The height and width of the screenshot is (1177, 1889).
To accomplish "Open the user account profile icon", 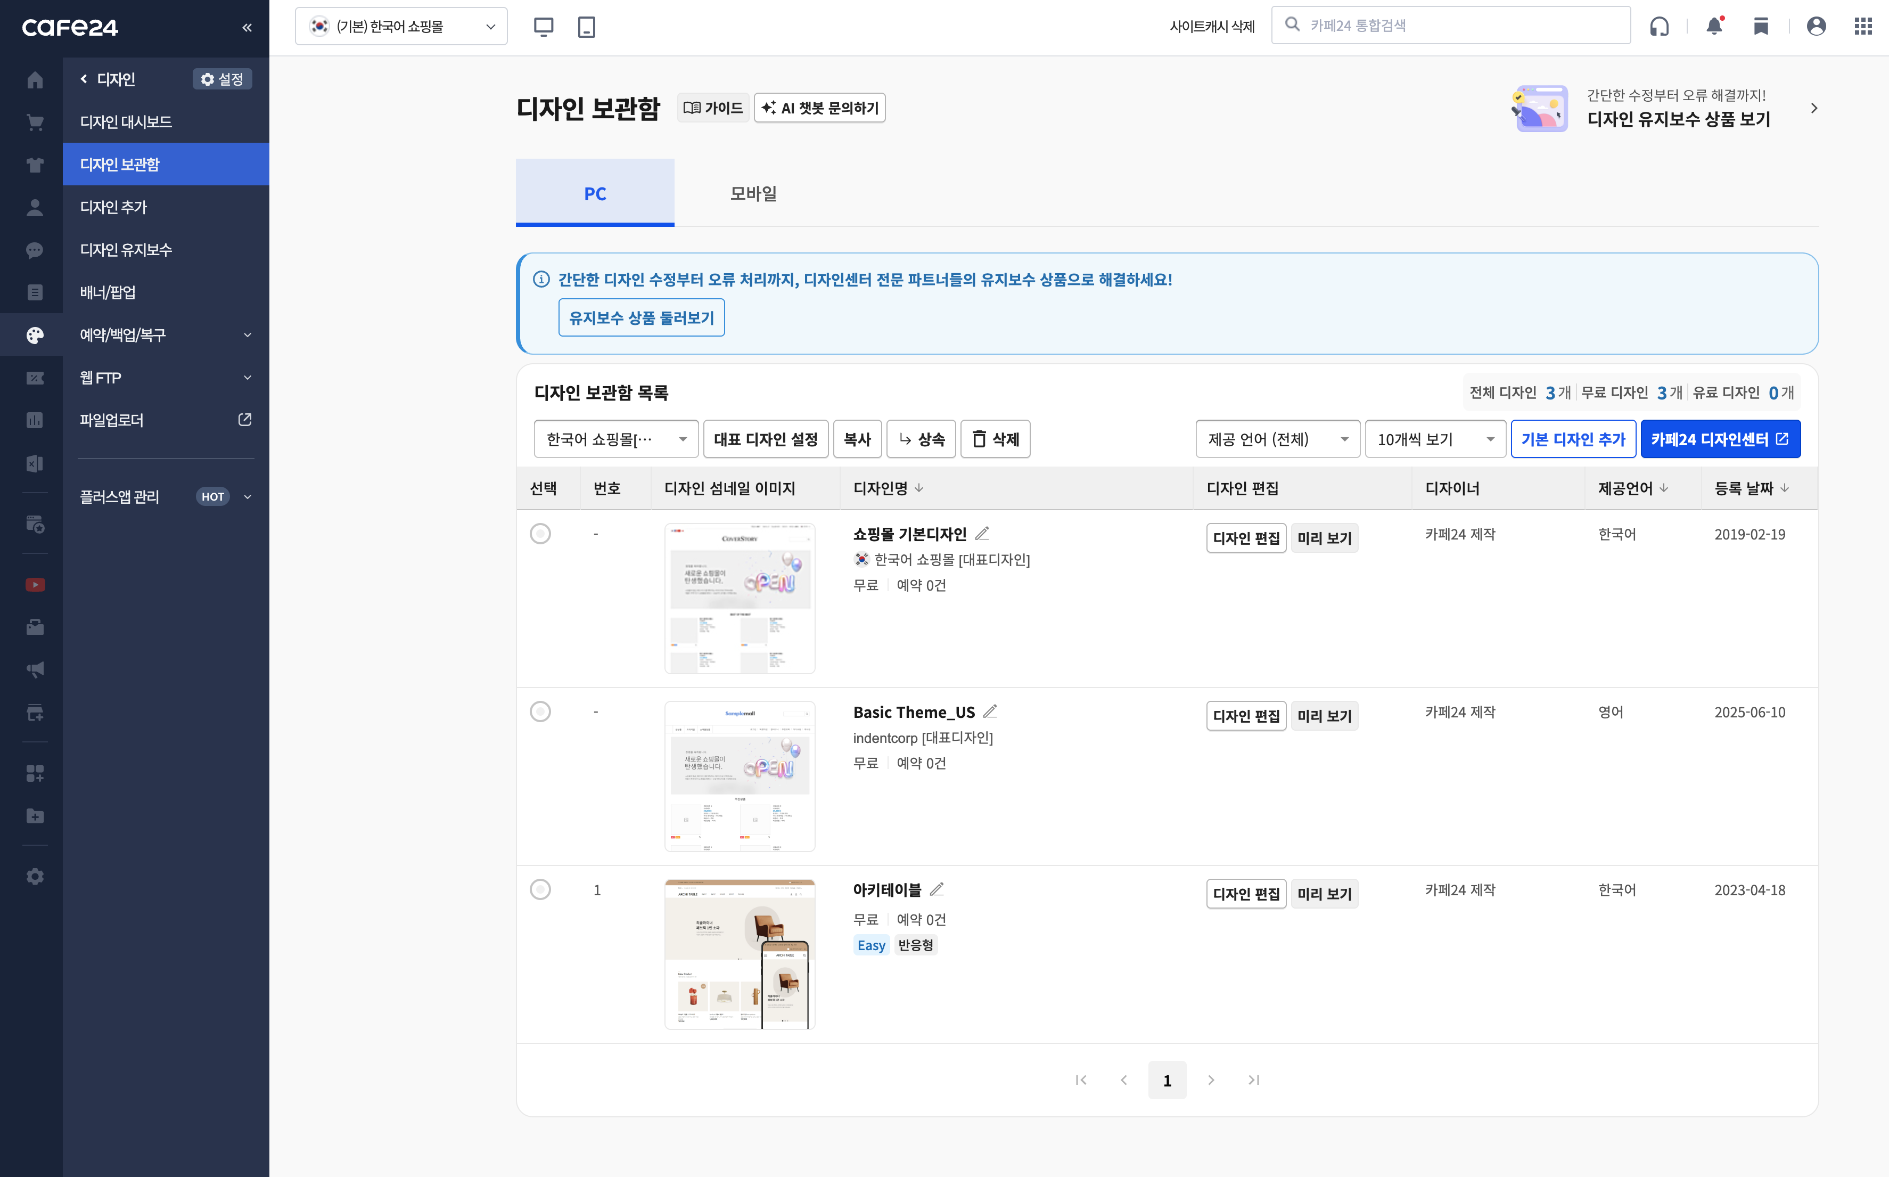I will pos(1816,27).
